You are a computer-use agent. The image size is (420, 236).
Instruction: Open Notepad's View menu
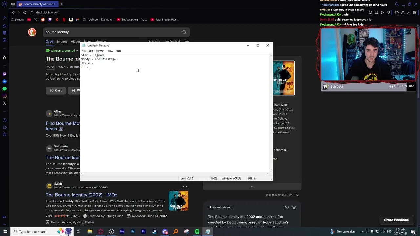110,51
